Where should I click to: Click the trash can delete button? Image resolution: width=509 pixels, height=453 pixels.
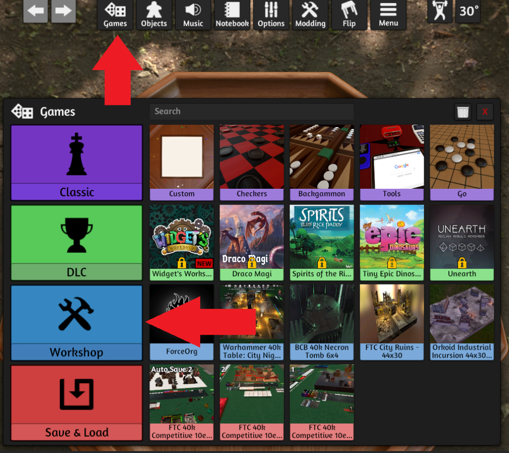[463, 112]
